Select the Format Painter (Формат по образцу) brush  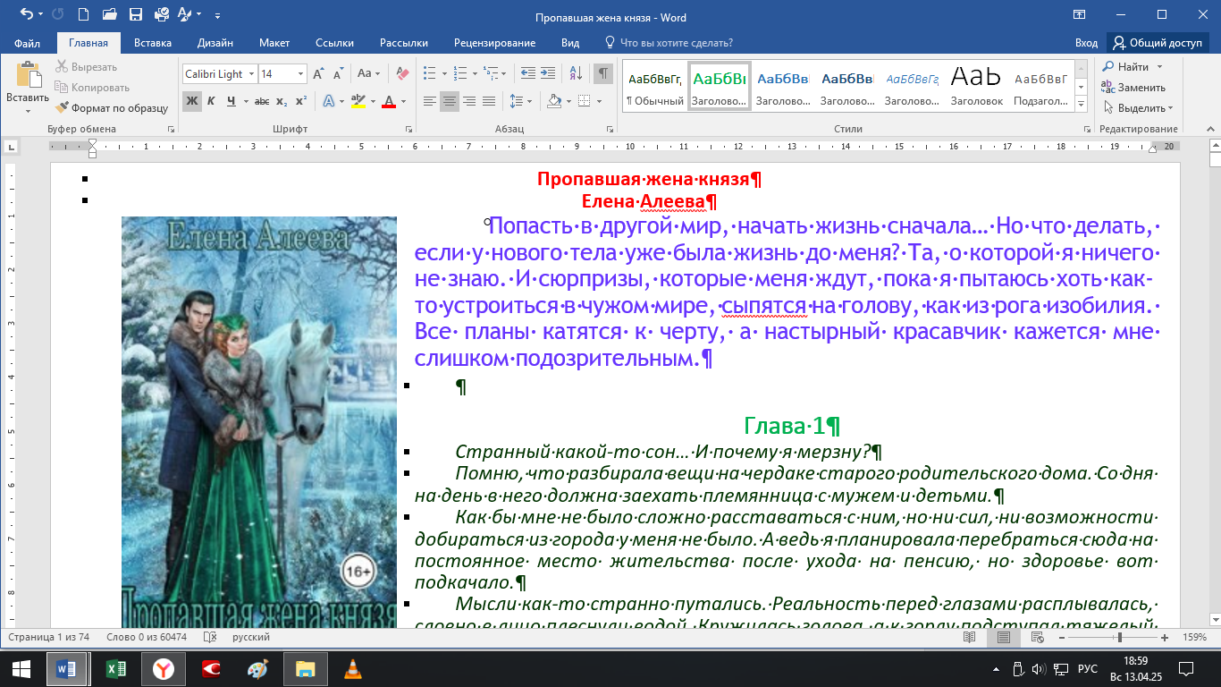[62, 108]
